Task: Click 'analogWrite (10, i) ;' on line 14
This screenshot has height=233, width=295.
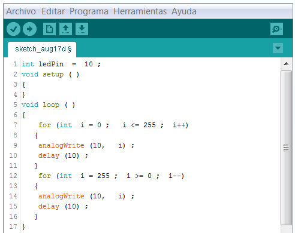Action: tap(86, 197)
